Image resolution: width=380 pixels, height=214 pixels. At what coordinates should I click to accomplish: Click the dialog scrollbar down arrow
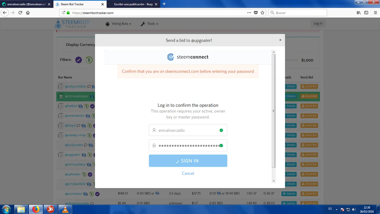click(274, 181)
